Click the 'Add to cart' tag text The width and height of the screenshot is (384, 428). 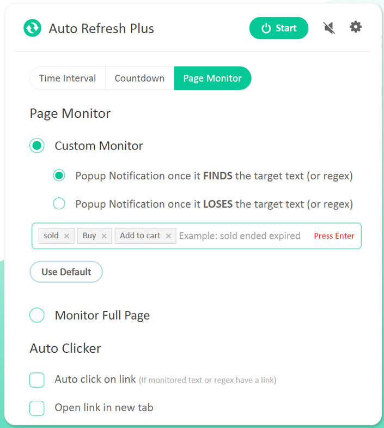pos(140,236)
